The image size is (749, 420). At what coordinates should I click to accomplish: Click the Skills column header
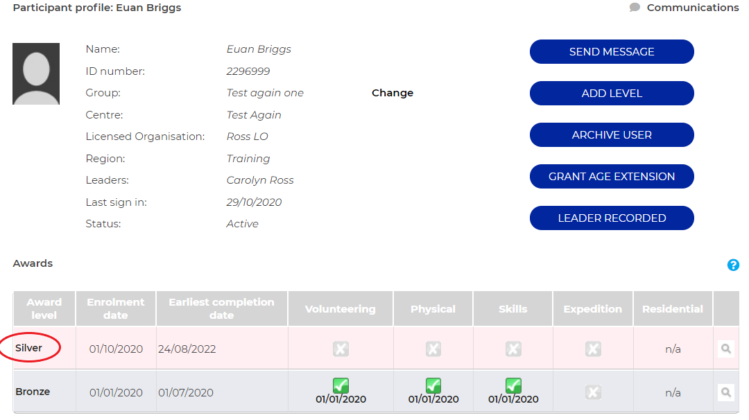513,308
